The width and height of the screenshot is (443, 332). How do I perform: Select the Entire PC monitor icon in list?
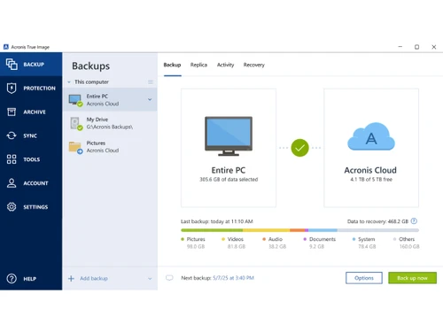click(75, 100)
